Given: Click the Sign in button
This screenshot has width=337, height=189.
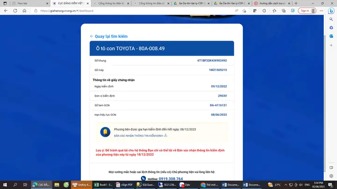Looking at the screenshot, I should click(304, 10).
